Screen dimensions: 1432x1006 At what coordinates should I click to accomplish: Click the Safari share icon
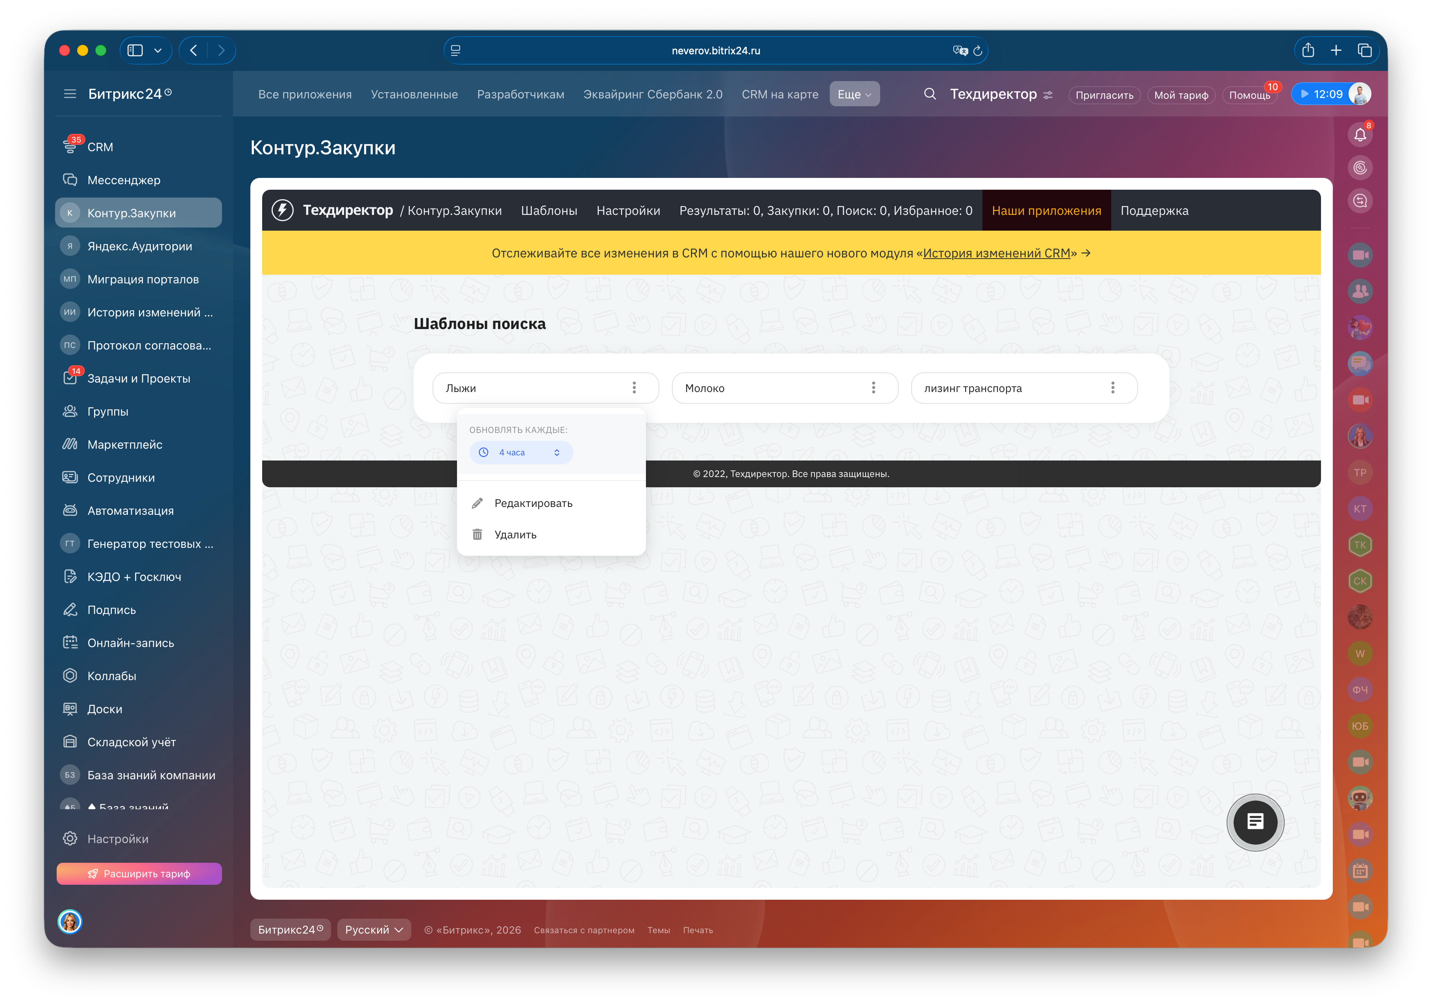tap(1308, 50)
